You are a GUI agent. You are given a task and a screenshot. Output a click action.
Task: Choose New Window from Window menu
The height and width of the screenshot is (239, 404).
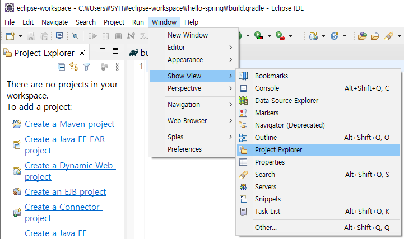click(192, 35)
